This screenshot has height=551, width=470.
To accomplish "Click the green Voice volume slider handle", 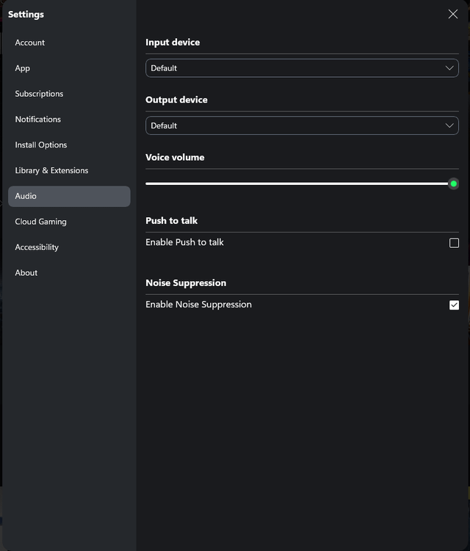I will tap(453, 183).
